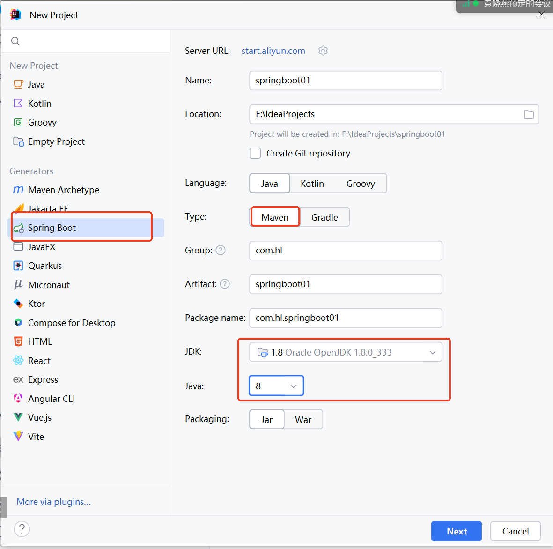Viewport: 553px width, 549px height.
Task: Click the Compose for Desktop hexagon icon
Action: 18,322
